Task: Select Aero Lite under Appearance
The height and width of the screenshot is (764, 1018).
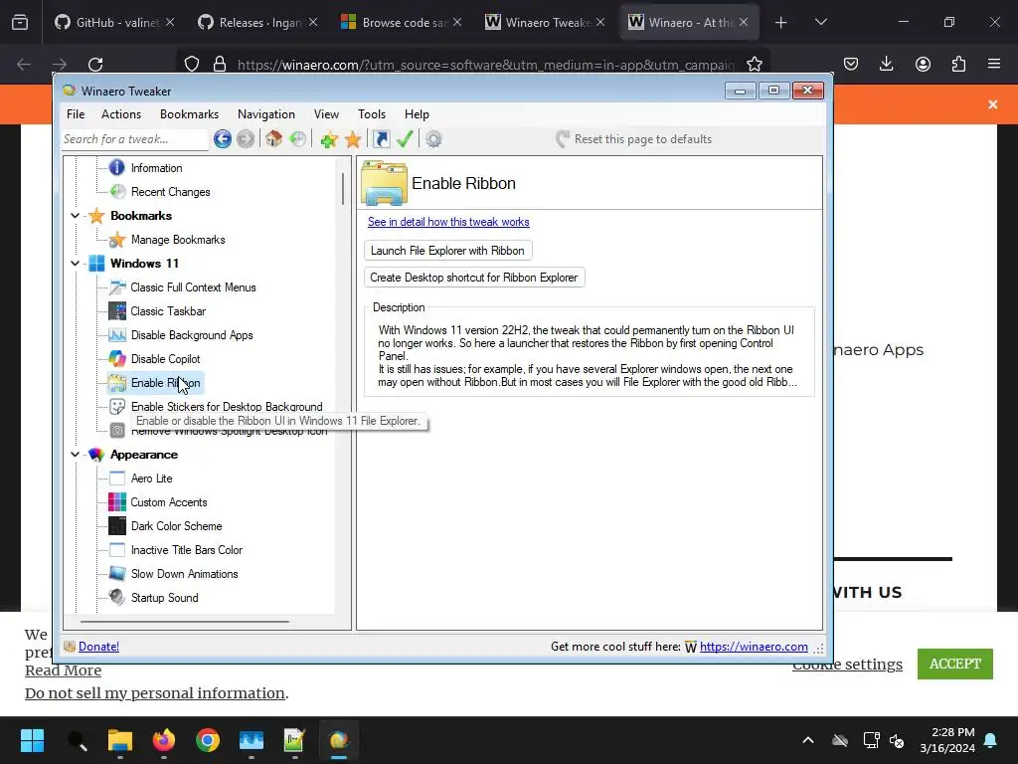Action: (x=152, y=478)
